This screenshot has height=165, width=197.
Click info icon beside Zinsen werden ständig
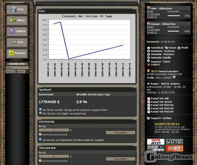point(40,109)
